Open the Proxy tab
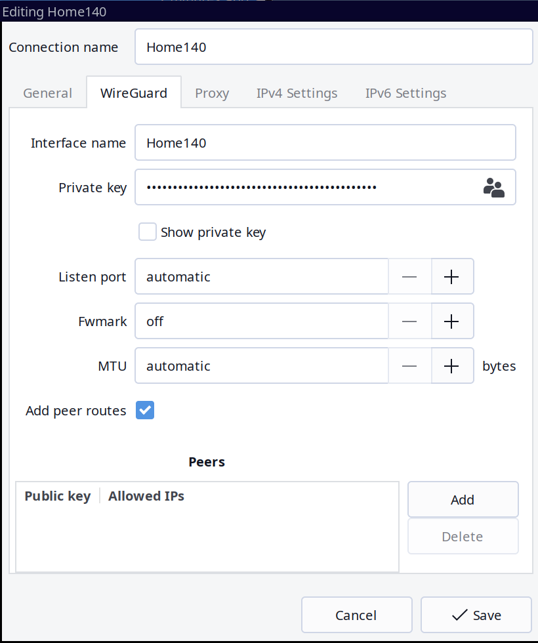The width and height of the screenshot is (538, 643). 212,93
